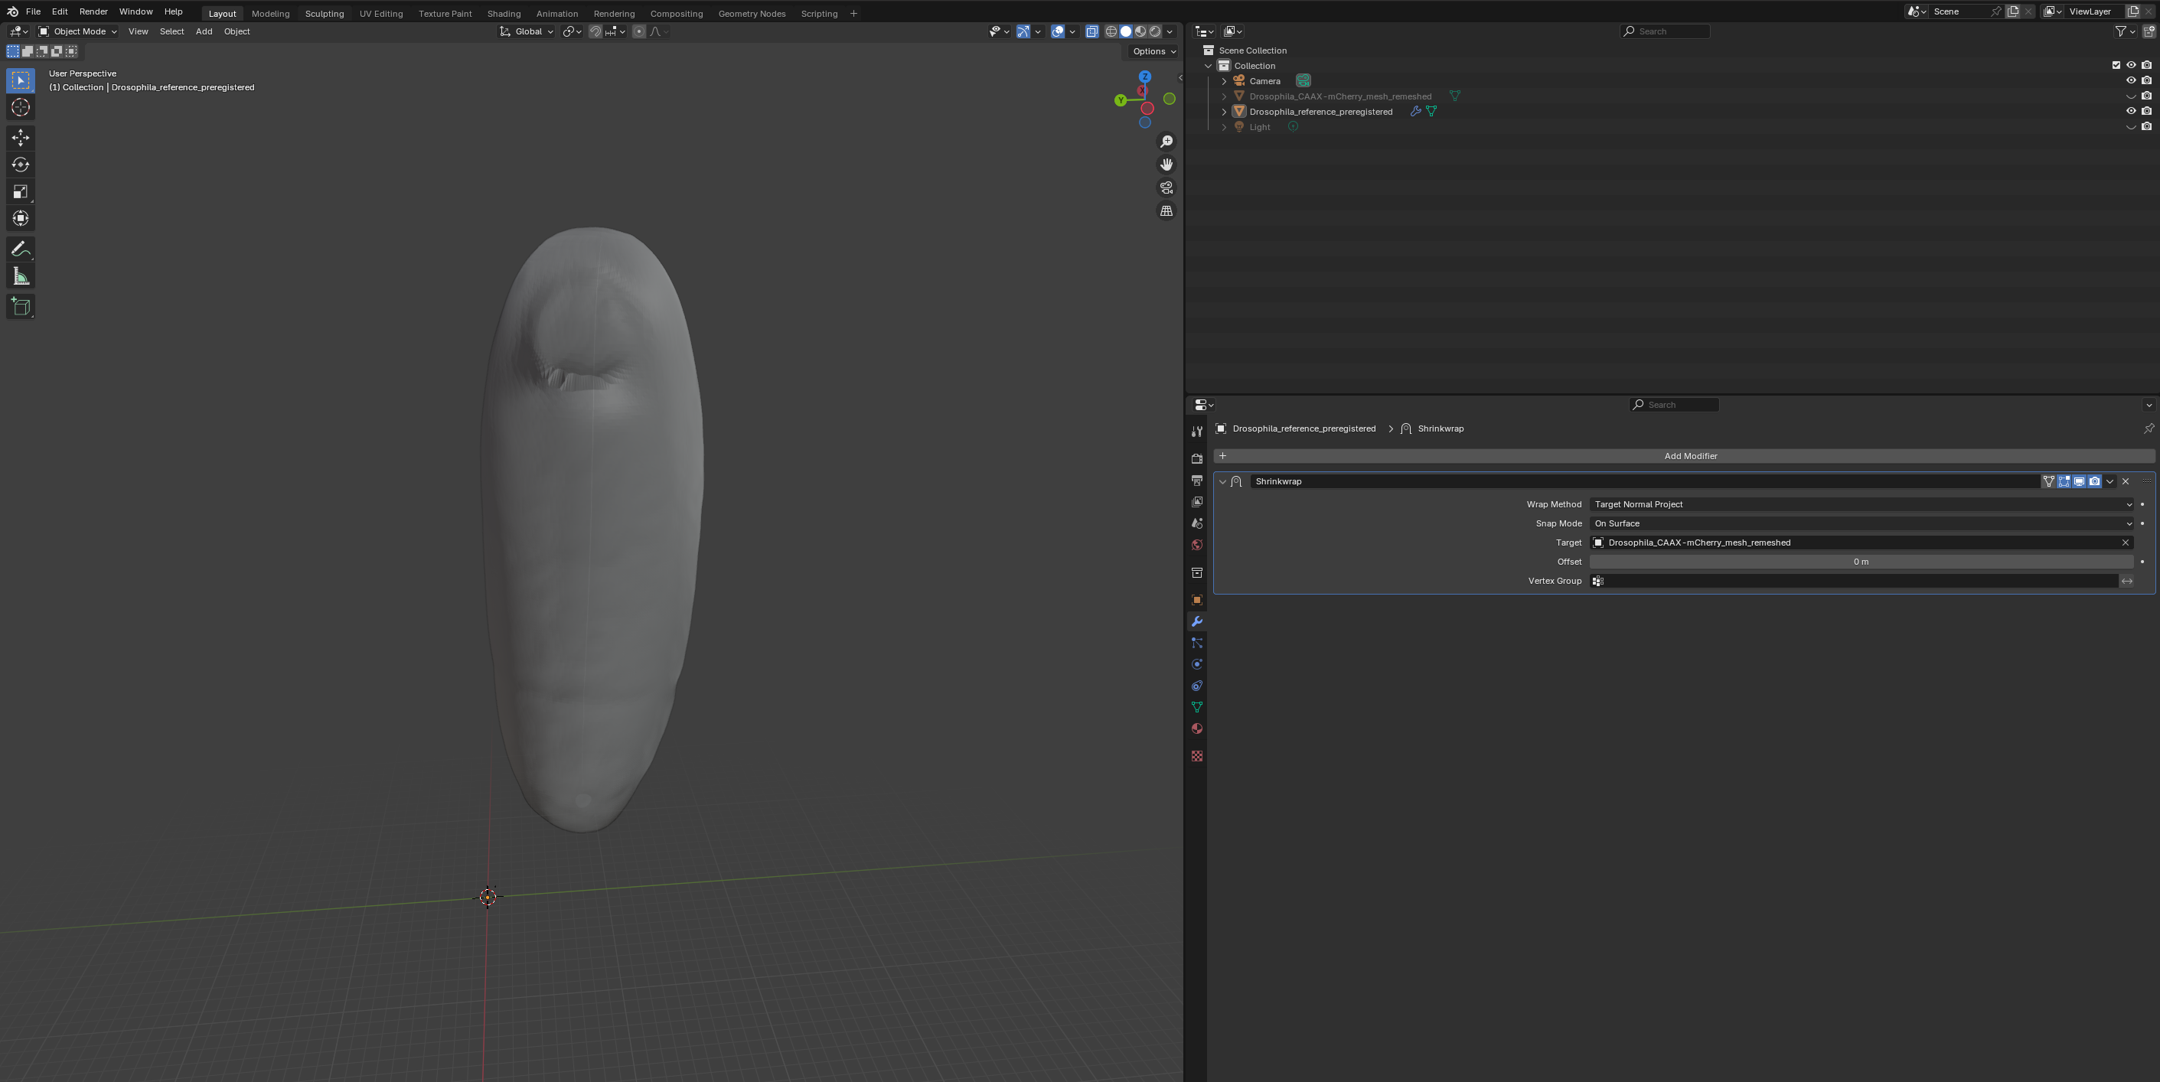Open the Render menu

click(x=93, y=11)
